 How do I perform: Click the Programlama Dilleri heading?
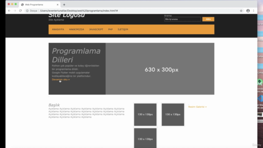click(x=76, y=55)
